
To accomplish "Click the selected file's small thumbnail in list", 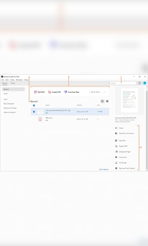I will tap(40, 112).
